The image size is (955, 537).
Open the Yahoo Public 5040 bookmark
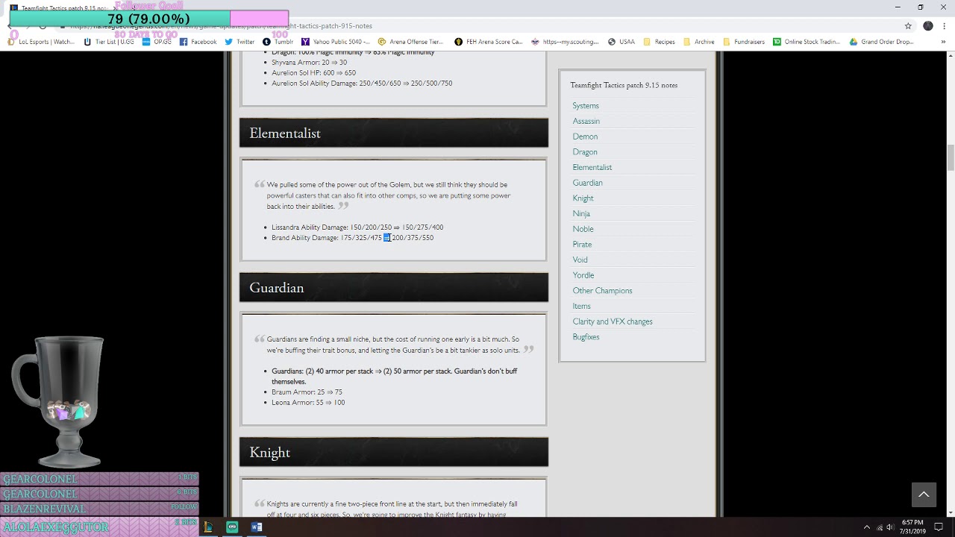point(336,42)
